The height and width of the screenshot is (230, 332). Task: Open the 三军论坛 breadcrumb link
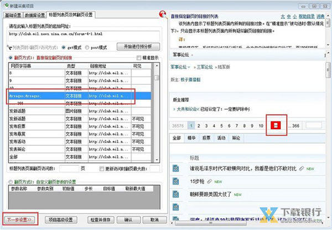point(205,67)
